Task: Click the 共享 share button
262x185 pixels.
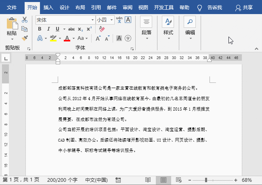Action: click(244, 7)
